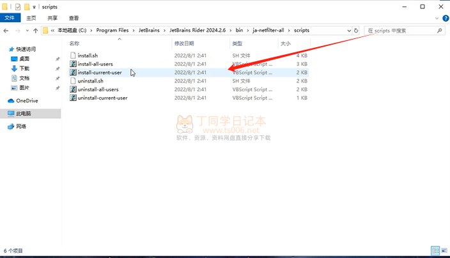
Task: Expand the address bar history dropdown
Action: (x=349, y=31)
